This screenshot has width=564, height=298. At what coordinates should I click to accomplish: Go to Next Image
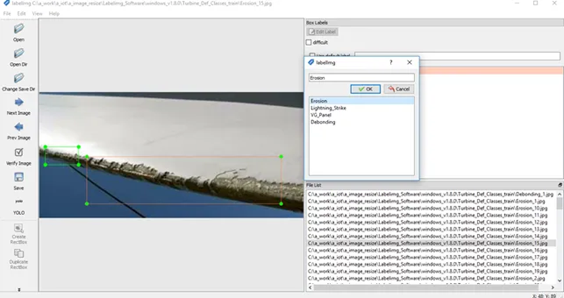18,106
